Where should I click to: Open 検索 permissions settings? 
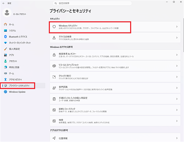click(115, 121)
